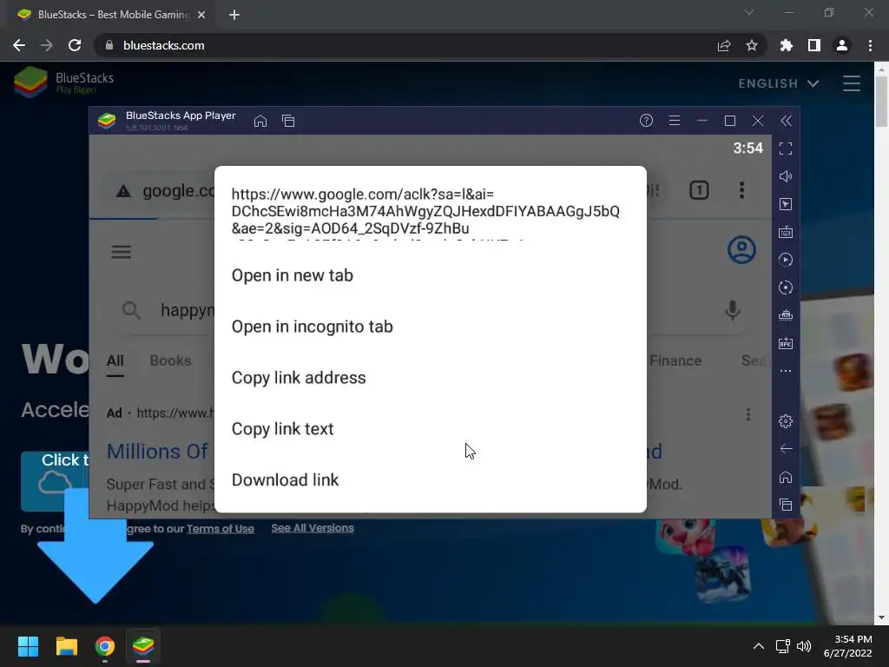Image resolution: width=889 pixels, height=667 pixels.
Task: Click See All Versions link
Action: [x=313, y=528]
